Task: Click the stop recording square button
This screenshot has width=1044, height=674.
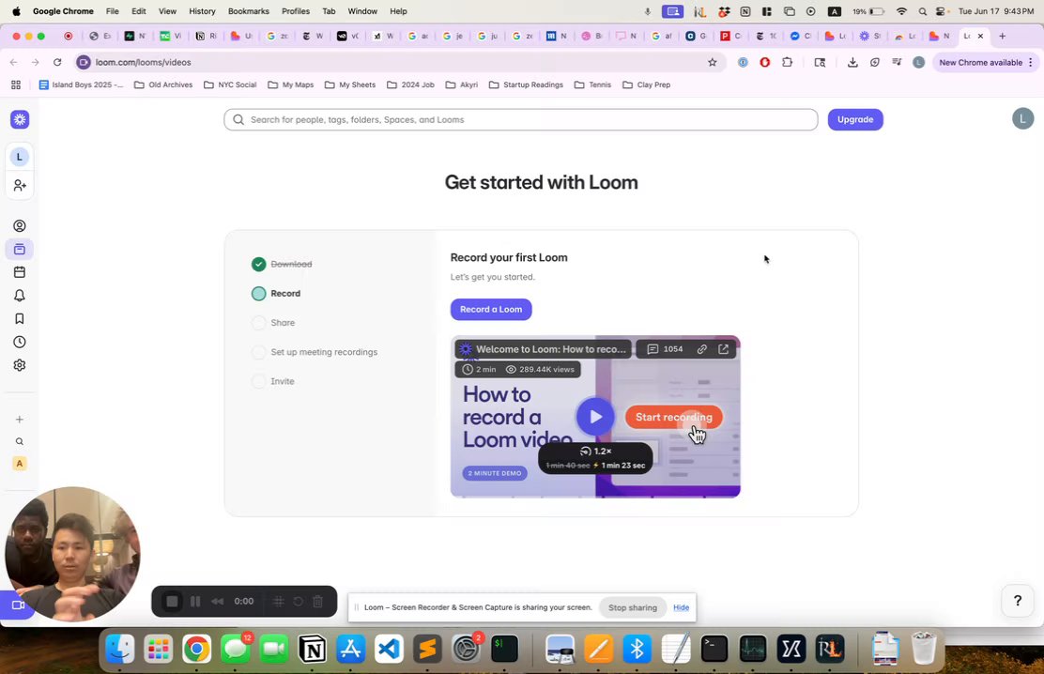Action: [x=172, y=602]
